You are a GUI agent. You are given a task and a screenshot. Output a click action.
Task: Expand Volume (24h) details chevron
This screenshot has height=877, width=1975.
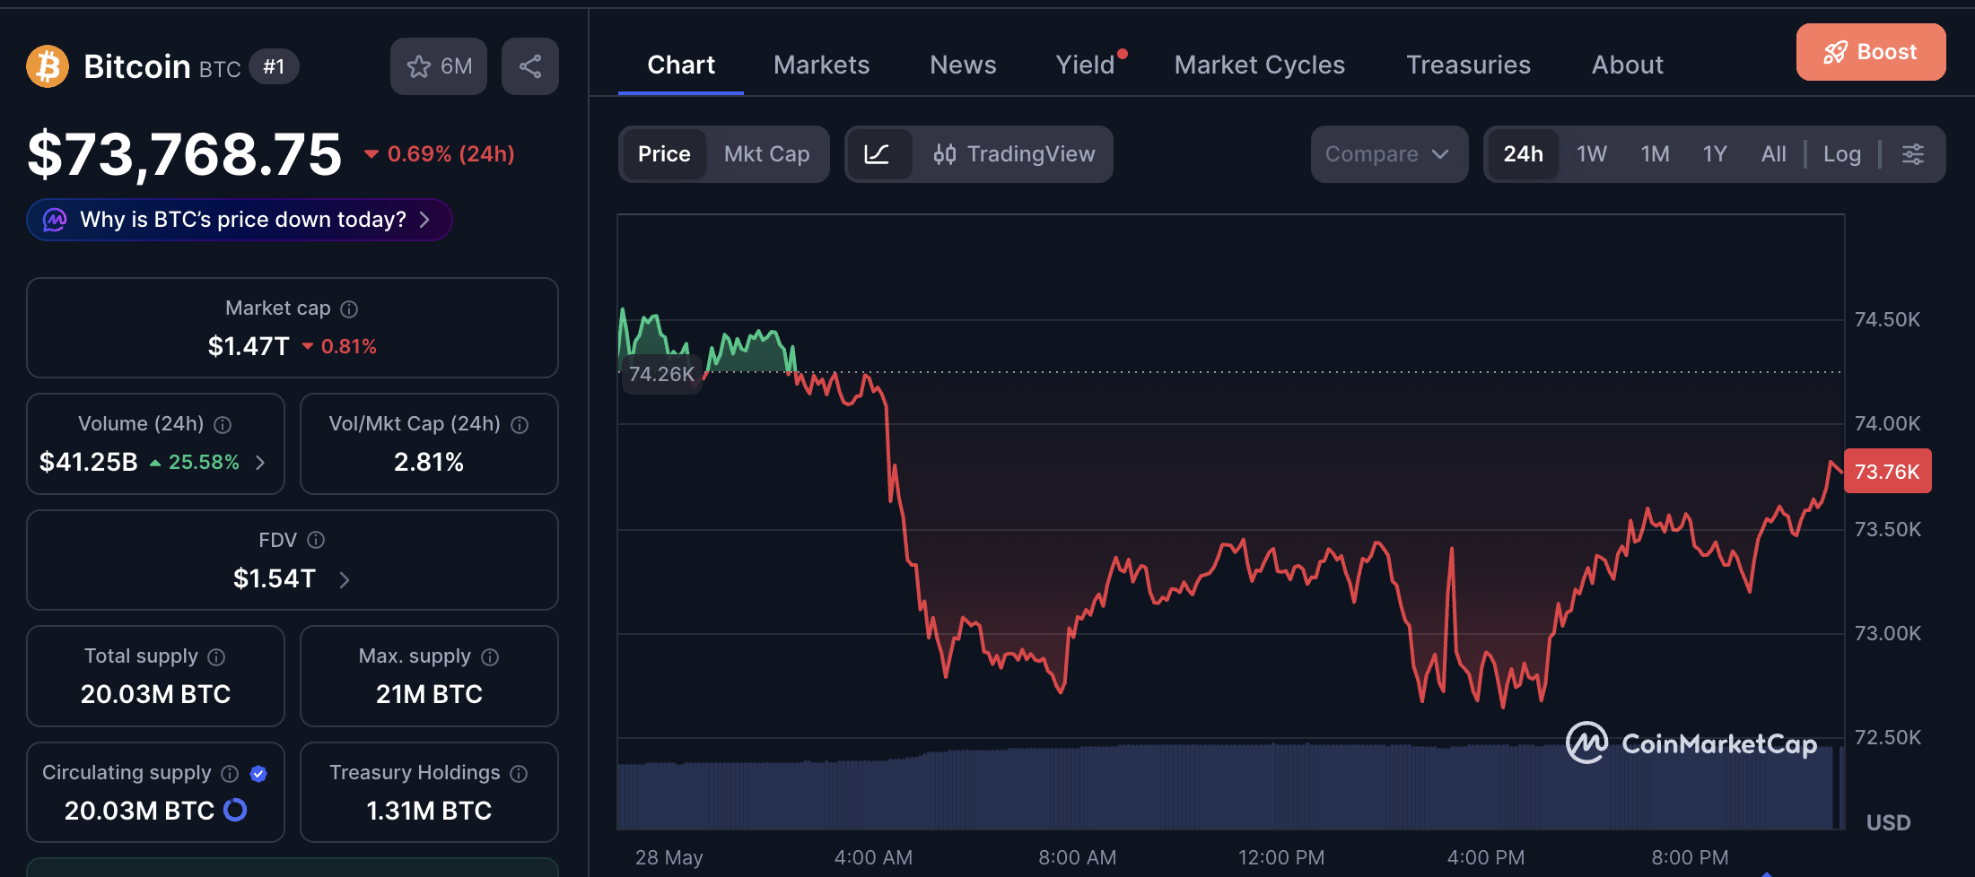pos(261,463)
